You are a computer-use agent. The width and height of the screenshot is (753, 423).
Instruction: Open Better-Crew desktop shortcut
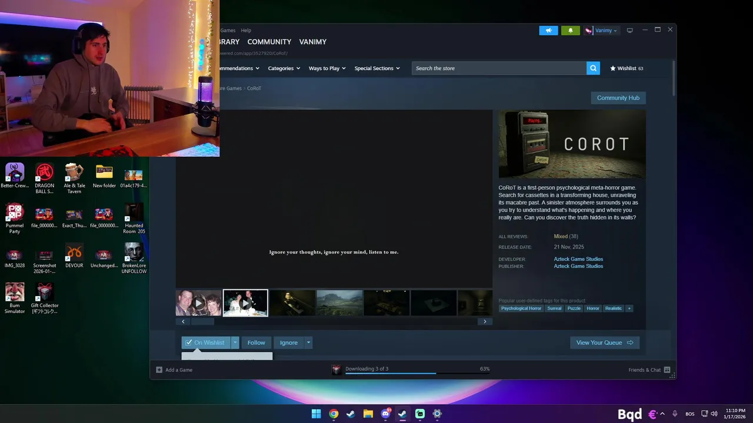[15, 176]
